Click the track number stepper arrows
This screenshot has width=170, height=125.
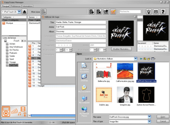[x=61, y=50]
